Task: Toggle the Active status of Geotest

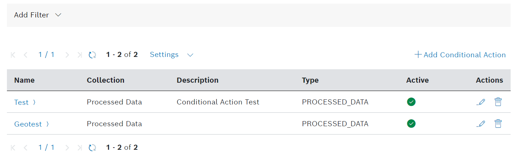Action: pos(411,124)
